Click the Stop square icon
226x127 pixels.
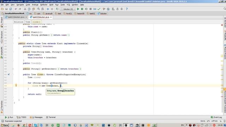(90, 9)
